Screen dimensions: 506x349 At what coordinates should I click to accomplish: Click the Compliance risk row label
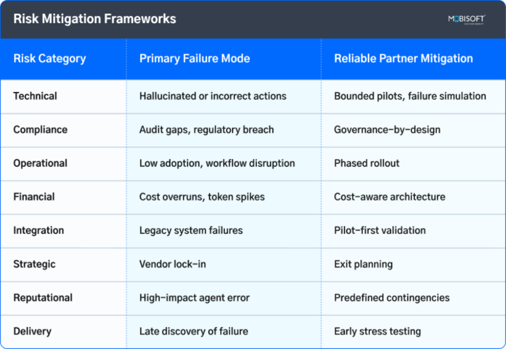coord(41,130)
